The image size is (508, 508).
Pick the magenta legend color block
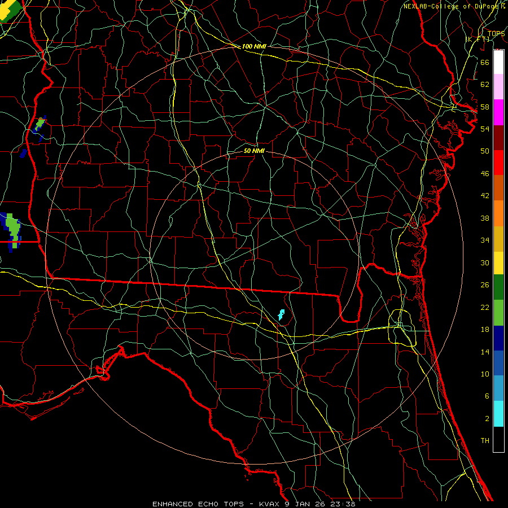[498, 112]
